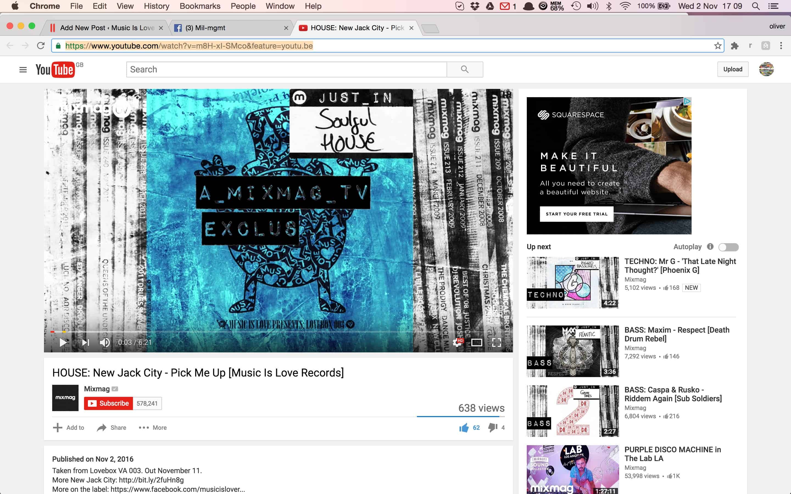Switch to the Mil-mgmt Facebook tab

229,28
